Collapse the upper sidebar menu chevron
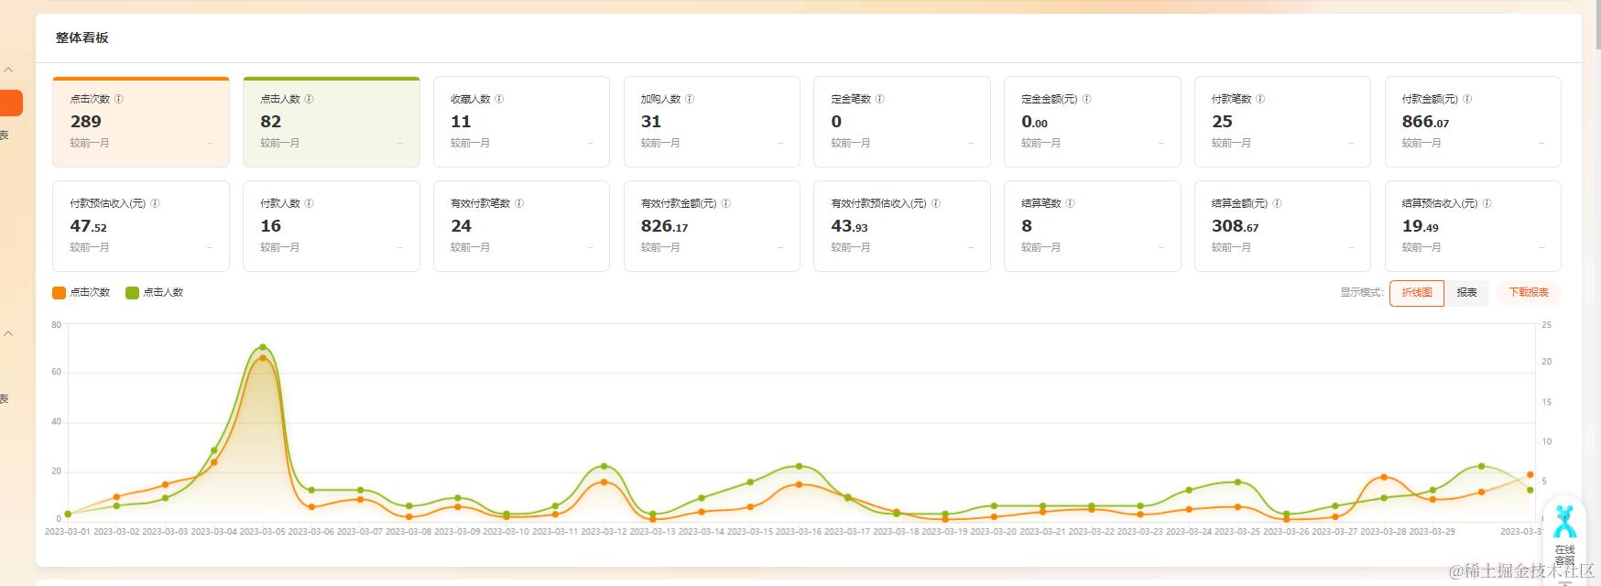Screen dimensions: 1601x586 coord(8,70)
